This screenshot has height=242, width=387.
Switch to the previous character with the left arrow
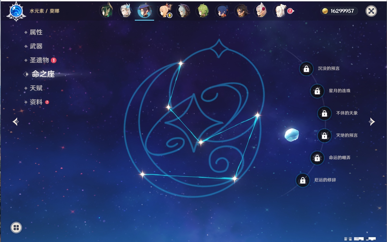tap(16, 122)
